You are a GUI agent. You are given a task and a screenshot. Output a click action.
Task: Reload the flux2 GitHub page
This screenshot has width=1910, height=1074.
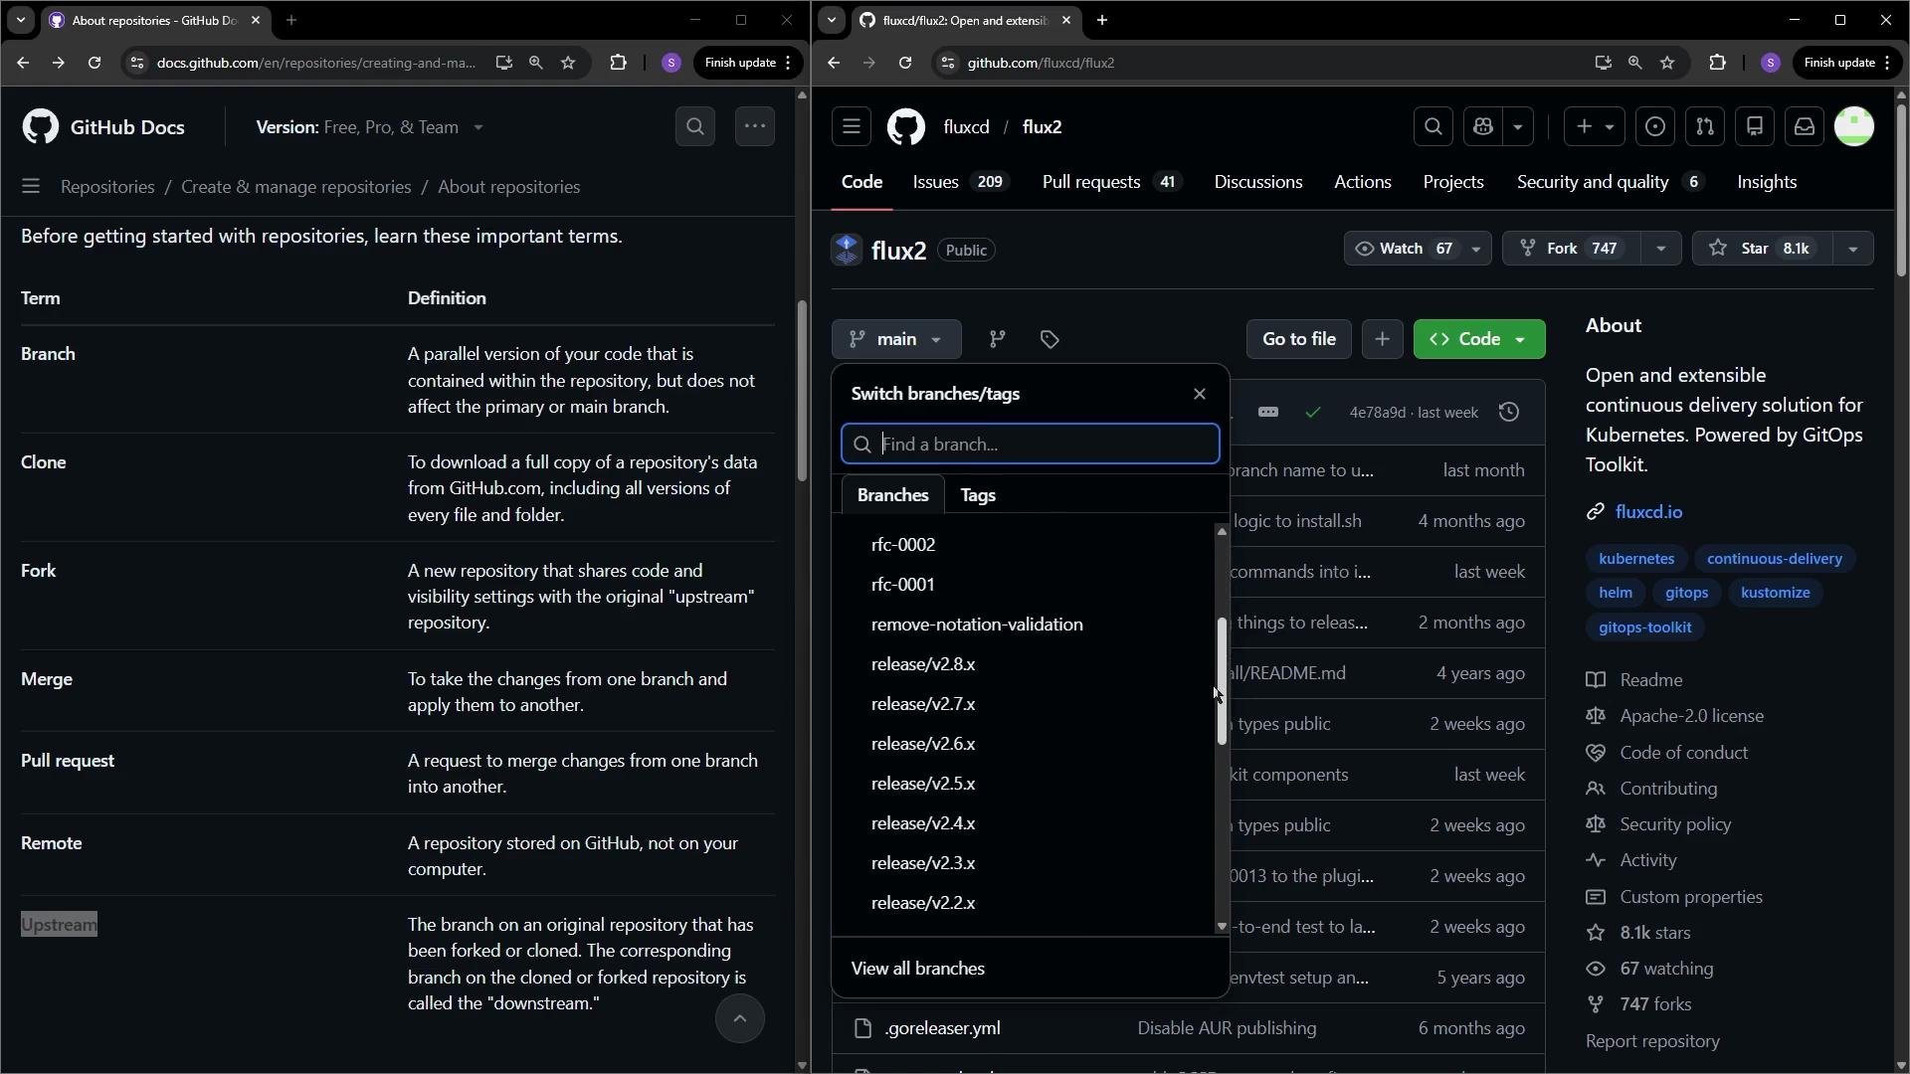(904, 63)
